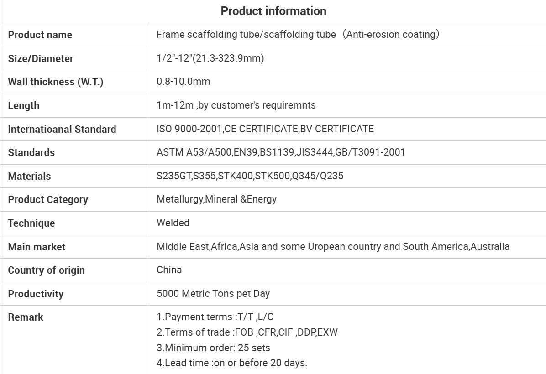Click the Payment terms remark line
The width and height of the screenshot is (546, 374).
215,317
